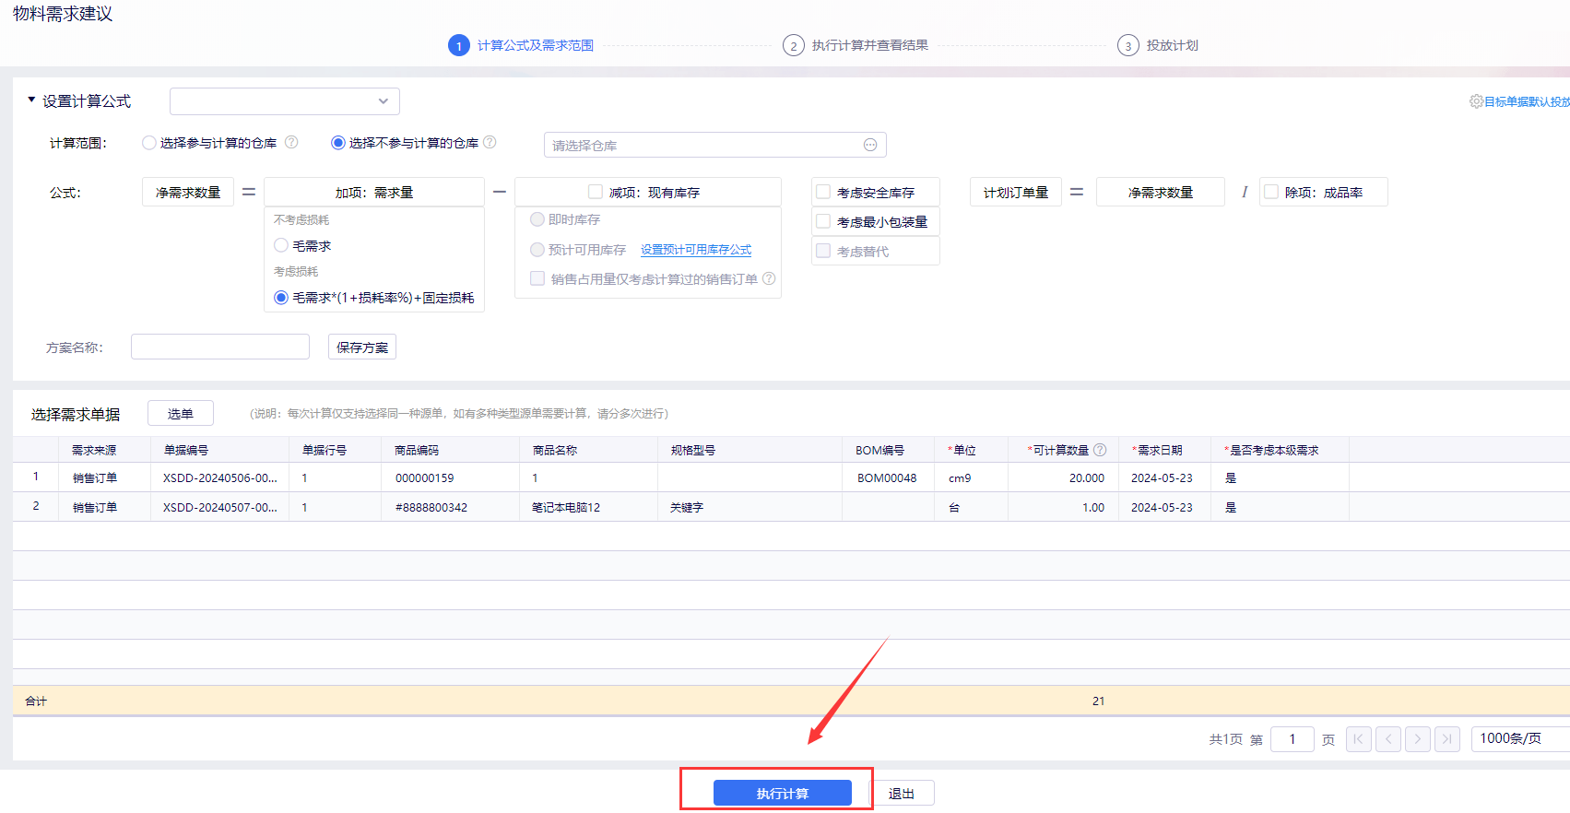Click the 选单 button
Image resolution: width=1570 pixels, height=813 pixels.
coord(181,413)
